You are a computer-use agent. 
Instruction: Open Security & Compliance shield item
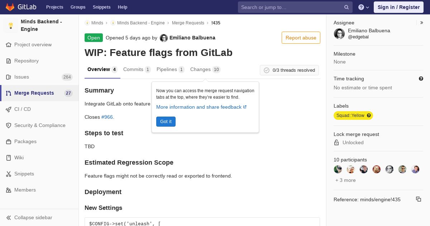39,125
